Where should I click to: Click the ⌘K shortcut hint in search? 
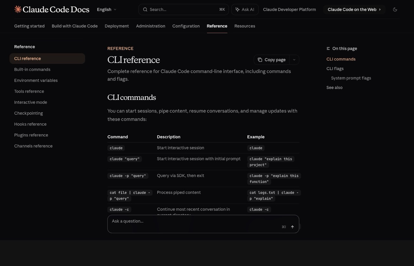[222, 9]
